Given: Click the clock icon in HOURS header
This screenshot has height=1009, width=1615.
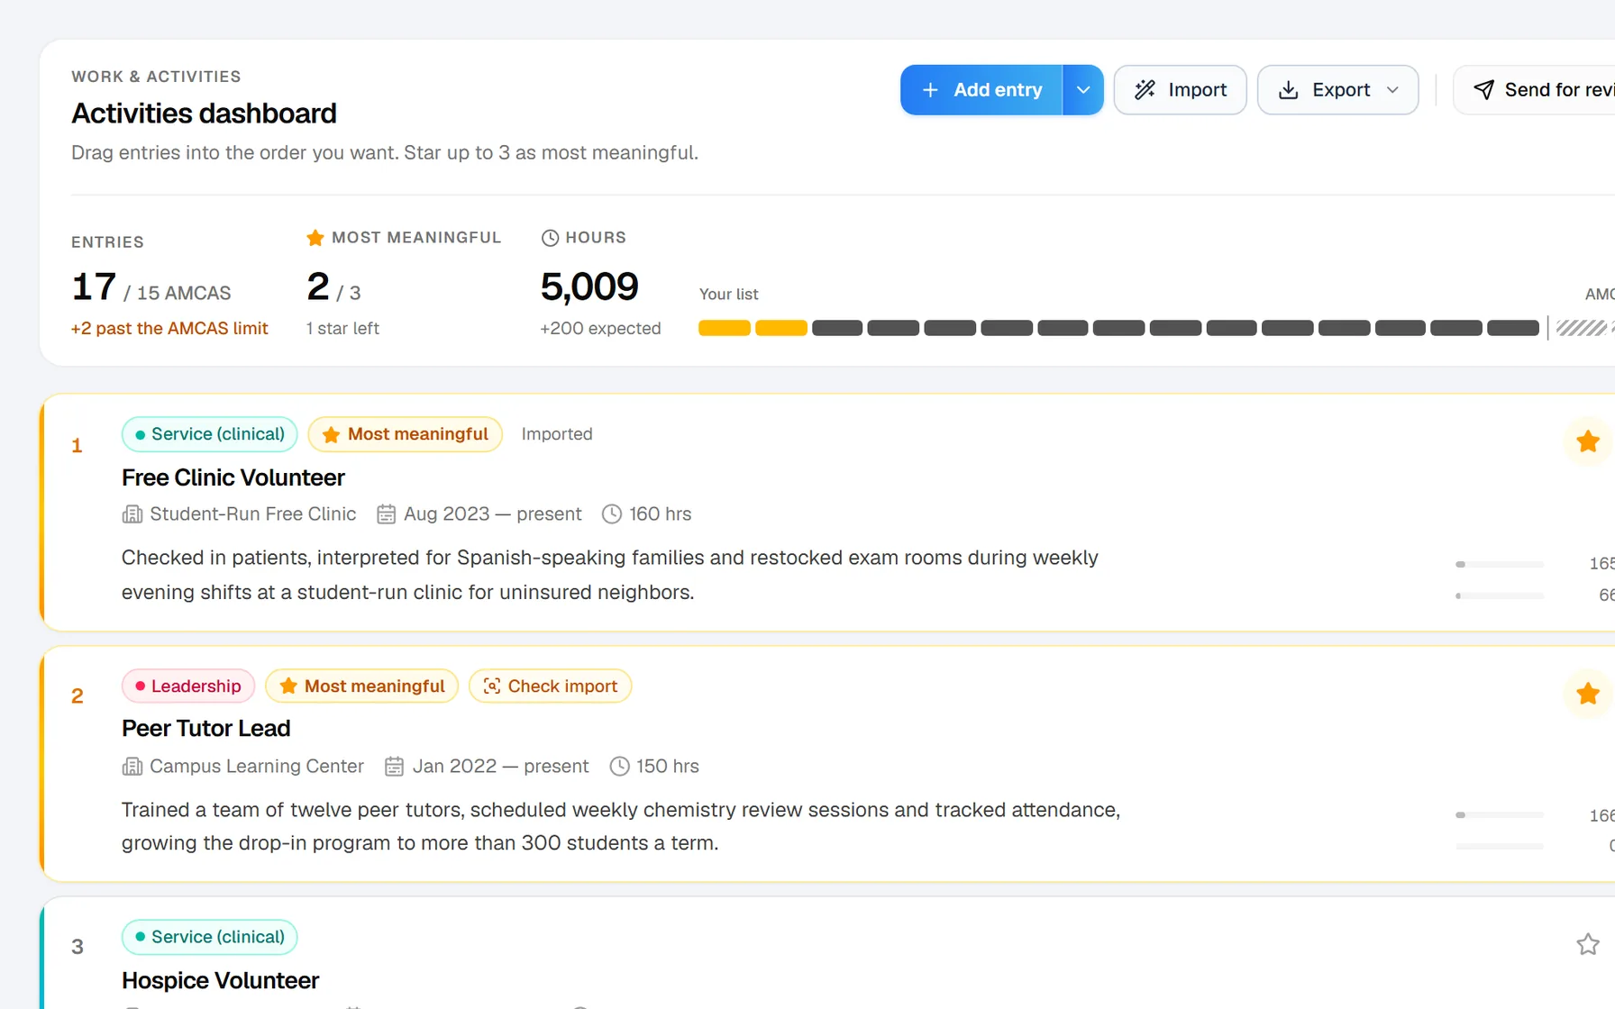Looking at the screenshot, I should (550, 238).
